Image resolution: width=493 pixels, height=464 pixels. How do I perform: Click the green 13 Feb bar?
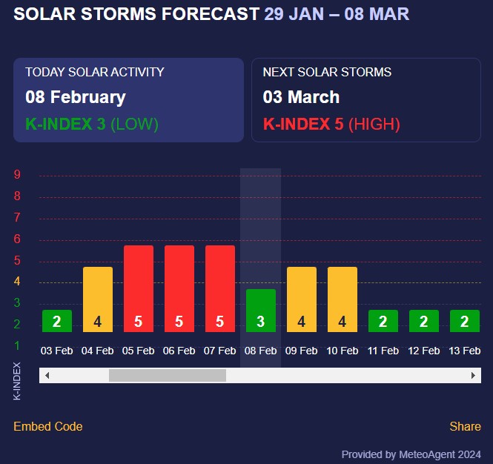[465, 321]
